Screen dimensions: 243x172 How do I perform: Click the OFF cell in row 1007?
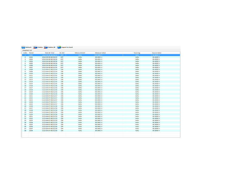pos(62,67)
